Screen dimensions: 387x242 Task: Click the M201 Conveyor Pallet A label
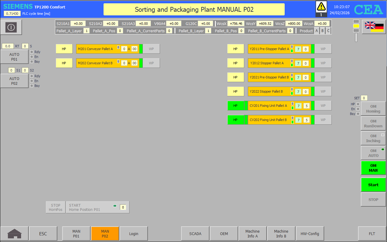point(95,49)
